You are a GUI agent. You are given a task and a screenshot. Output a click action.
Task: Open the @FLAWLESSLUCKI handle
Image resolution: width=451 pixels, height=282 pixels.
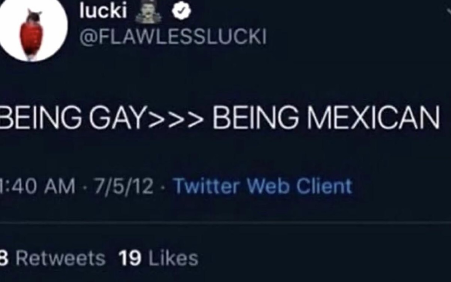tap(173, 37)
